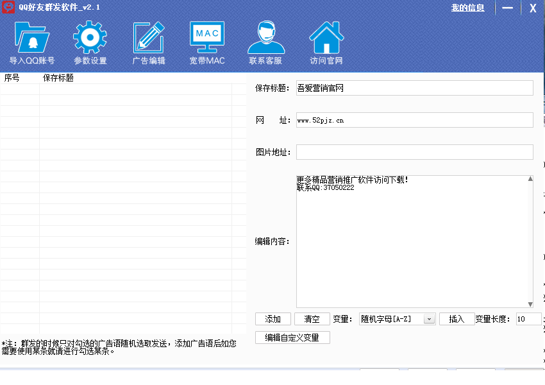Viewport: 545px width, 385px height.
Task: Click the text 更多精品营销推广软件访问下载!
Action: tap(352, 180)
